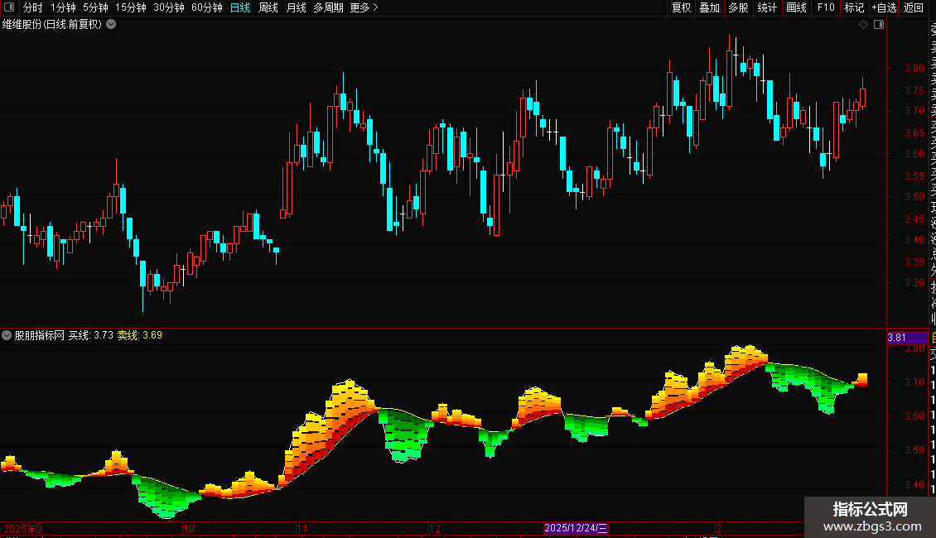Open the 复权 adjustment menu
Screen dimensions: 936x538
tap(681, 7)
